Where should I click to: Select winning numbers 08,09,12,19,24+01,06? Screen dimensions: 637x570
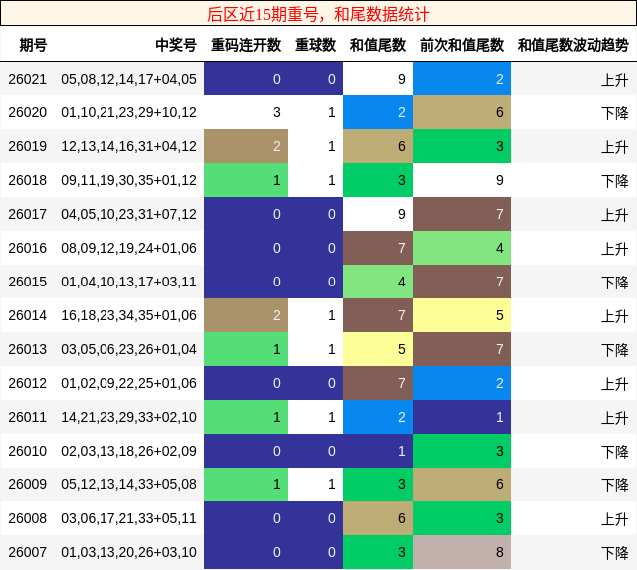(x=128, y=248)
